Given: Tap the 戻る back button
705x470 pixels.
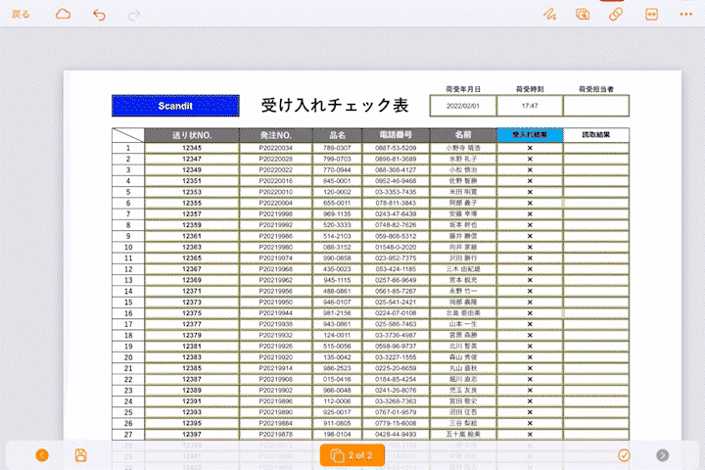Looking at the screenshot, I should [20, 15].
